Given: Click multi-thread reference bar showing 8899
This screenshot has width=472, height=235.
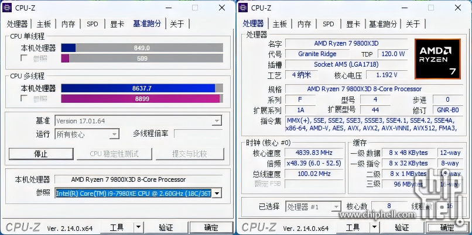Looking at the screenshot, I should point(142,99).
